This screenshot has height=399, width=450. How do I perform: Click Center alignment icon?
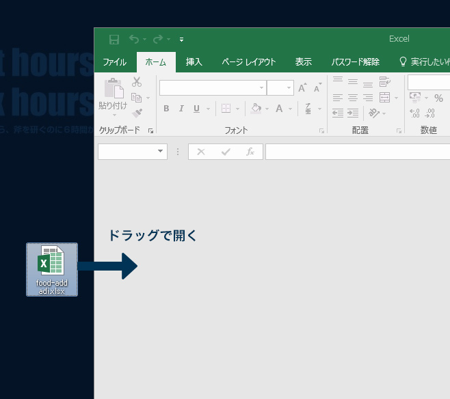pyautogui.click(x=353, y=98)
